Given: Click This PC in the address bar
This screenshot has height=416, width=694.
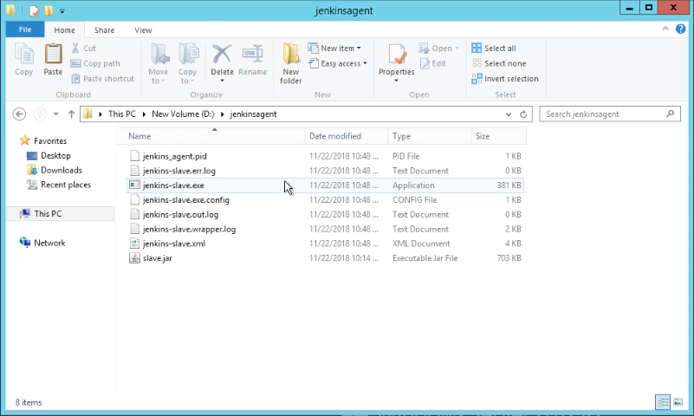Looking at the screenshot, I should point(122,114).
